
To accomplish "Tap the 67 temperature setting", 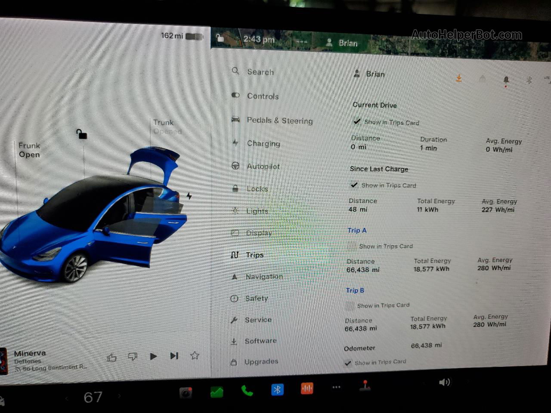I will pos(93,397).
